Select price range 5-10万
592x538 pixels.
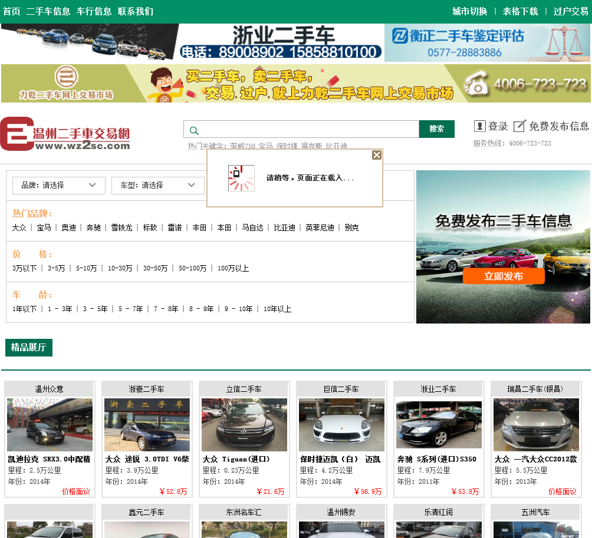(x=87, y=268)
